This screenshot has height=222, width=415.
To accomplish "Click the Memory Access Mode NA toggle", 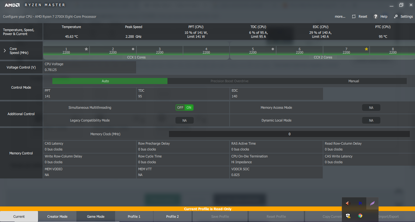I will pyautogui.click(x=371, y=107).
